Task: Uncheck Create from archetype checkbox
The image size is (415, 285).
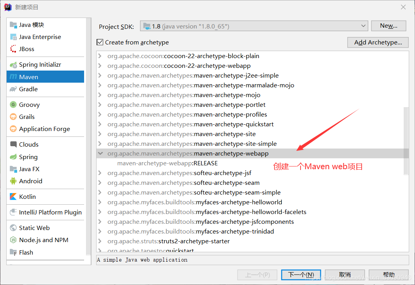Action: 100,42
